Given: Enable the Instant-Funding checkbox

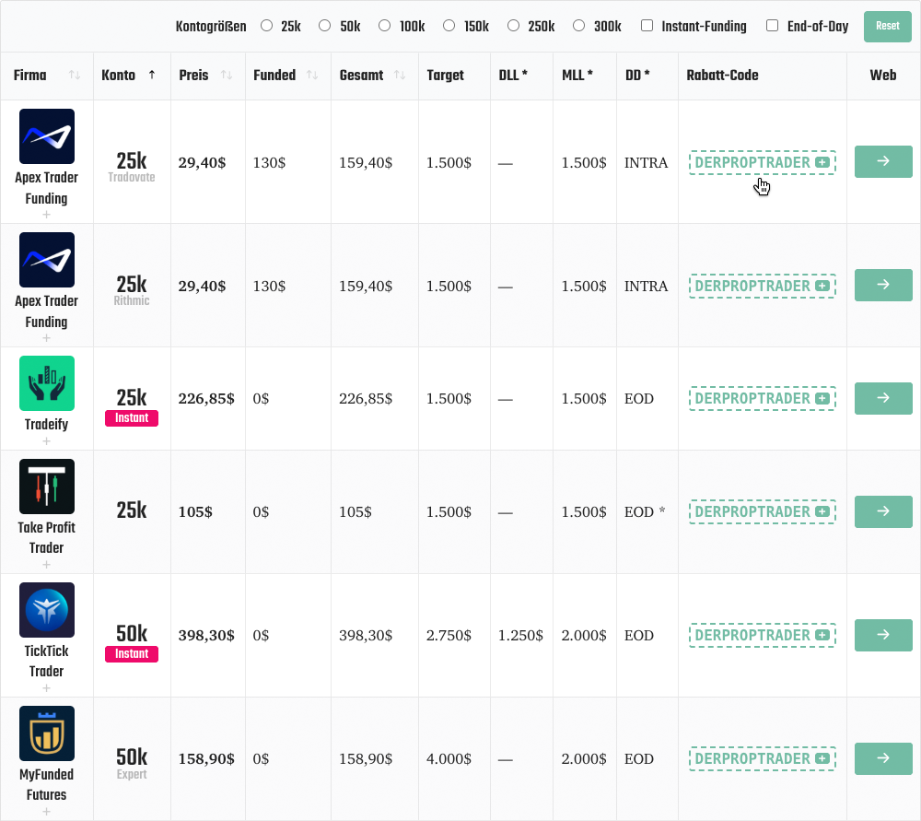Looking at the screenshot, I should tap(647, 26).
